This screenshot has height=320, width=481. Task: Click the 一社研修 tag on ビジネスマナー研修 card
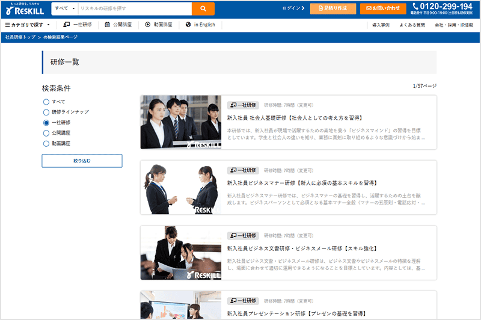tap(243, 170)
